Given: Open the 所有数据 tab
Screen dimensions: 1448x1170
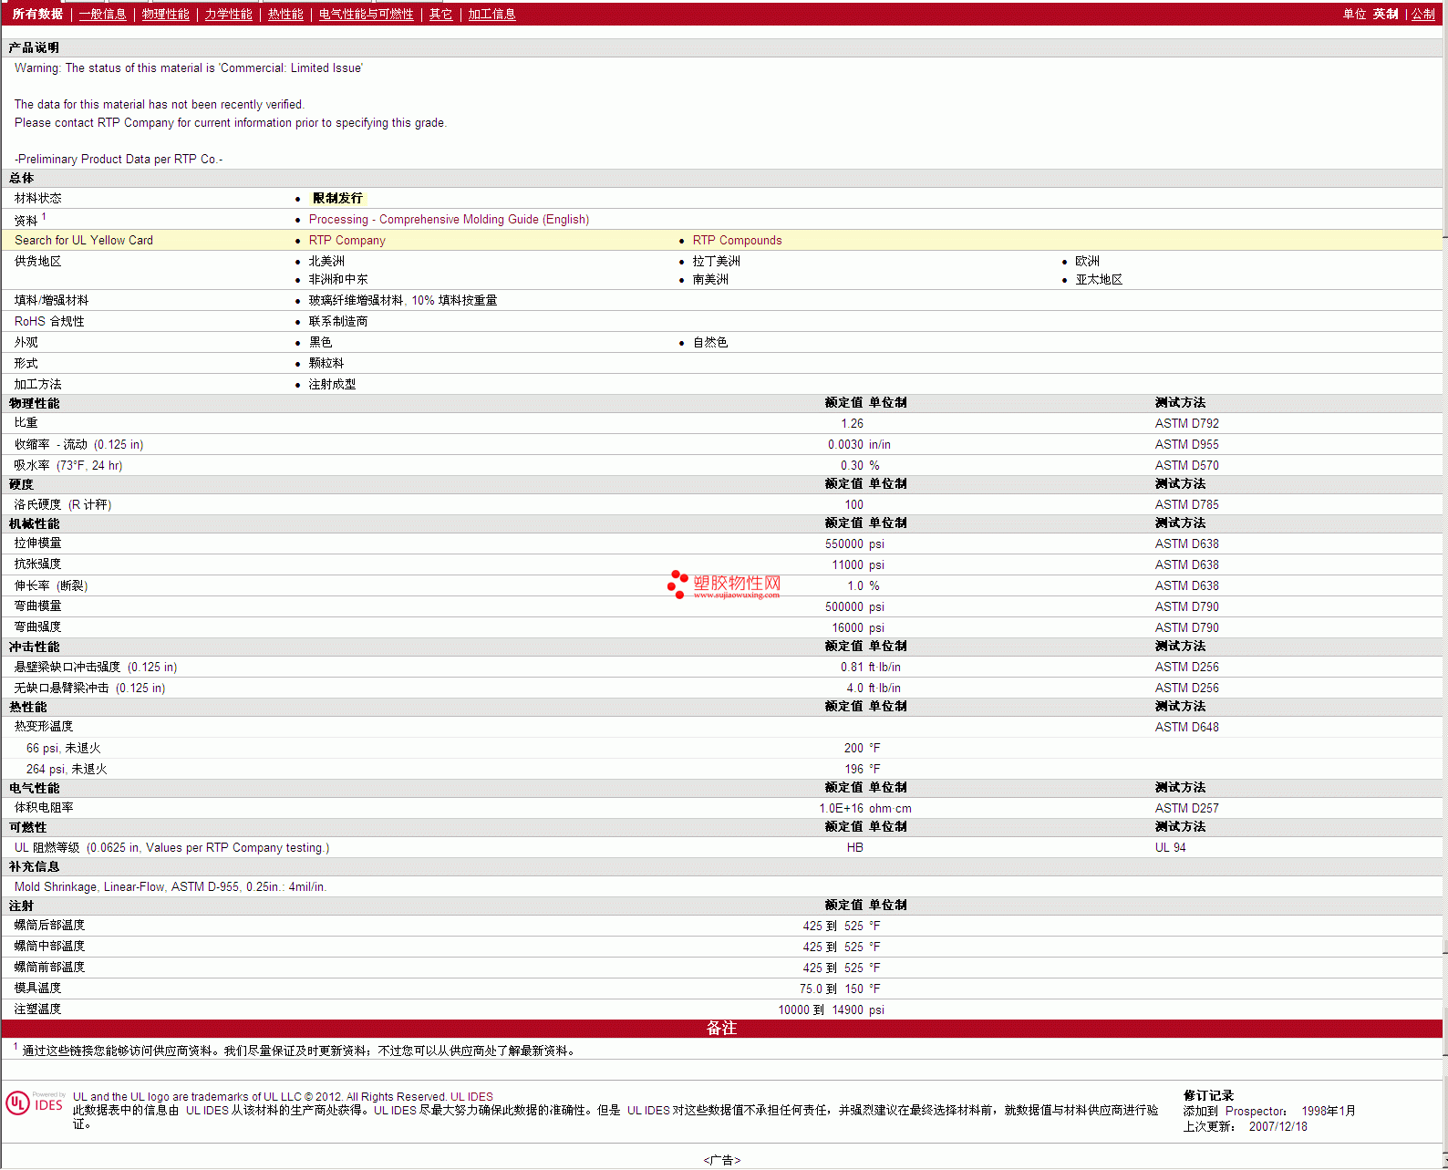Looking at the screenshot, I should click(37, 15).
